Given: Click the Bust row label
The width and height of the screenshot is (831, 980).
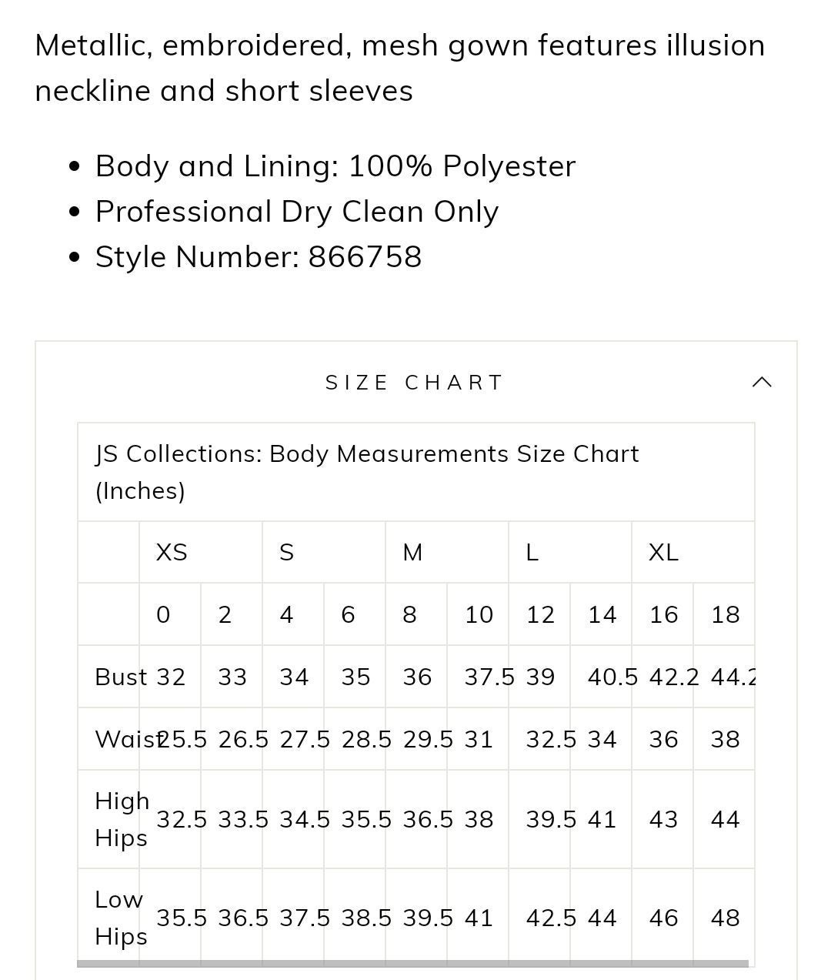Looking at the screenshot, I should [x=121, y=677].
